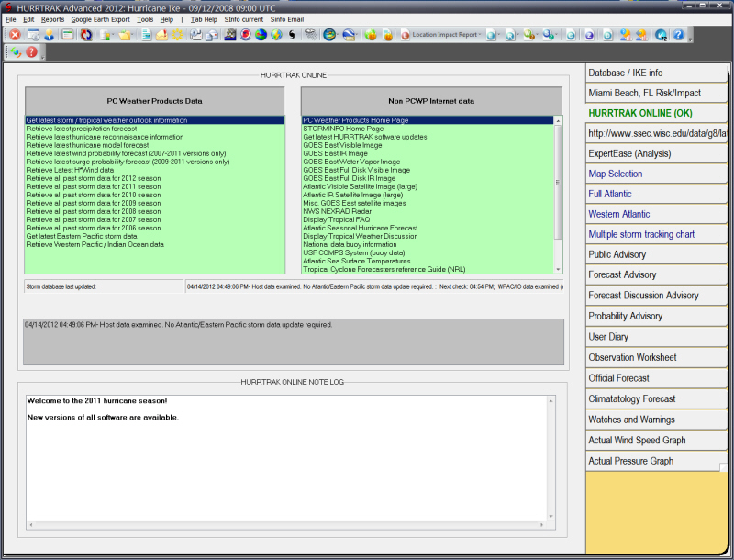Click the yellow sun icon in toolbar
Viewport: 734px width, 560px height.
tap(177, 35)
